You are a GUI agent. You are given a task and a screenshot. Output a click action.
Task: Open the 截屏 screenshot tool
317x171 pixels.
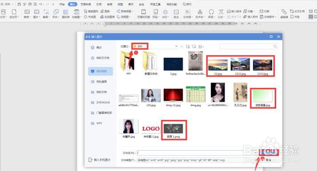click(46, 14)
